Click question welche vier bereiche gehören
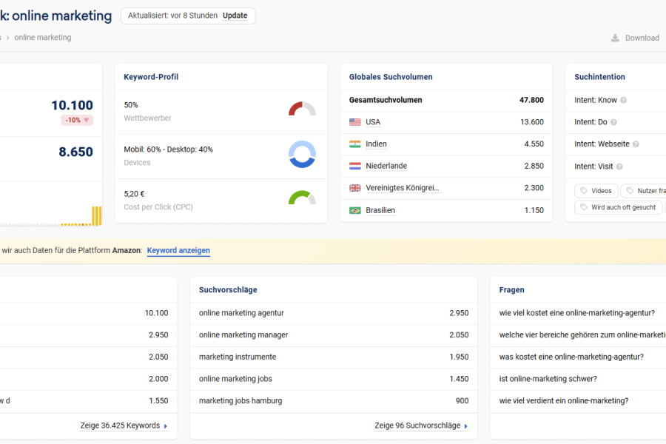666x444 pixels. click(582, 334)
